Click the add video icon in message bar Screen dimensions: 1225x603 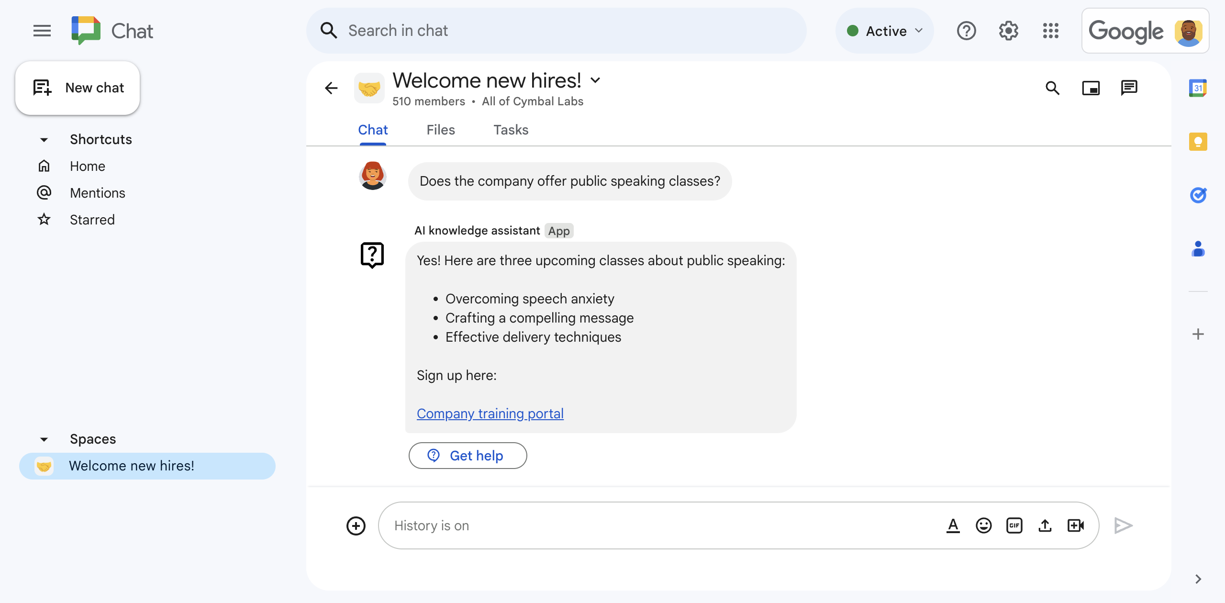point(1076,525)
